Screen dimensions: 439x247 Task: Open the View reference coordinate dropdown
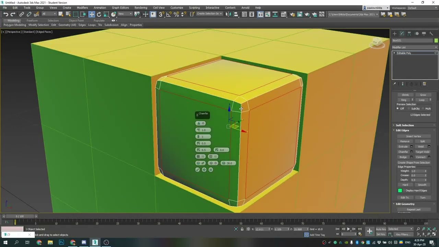pos(125,14)
